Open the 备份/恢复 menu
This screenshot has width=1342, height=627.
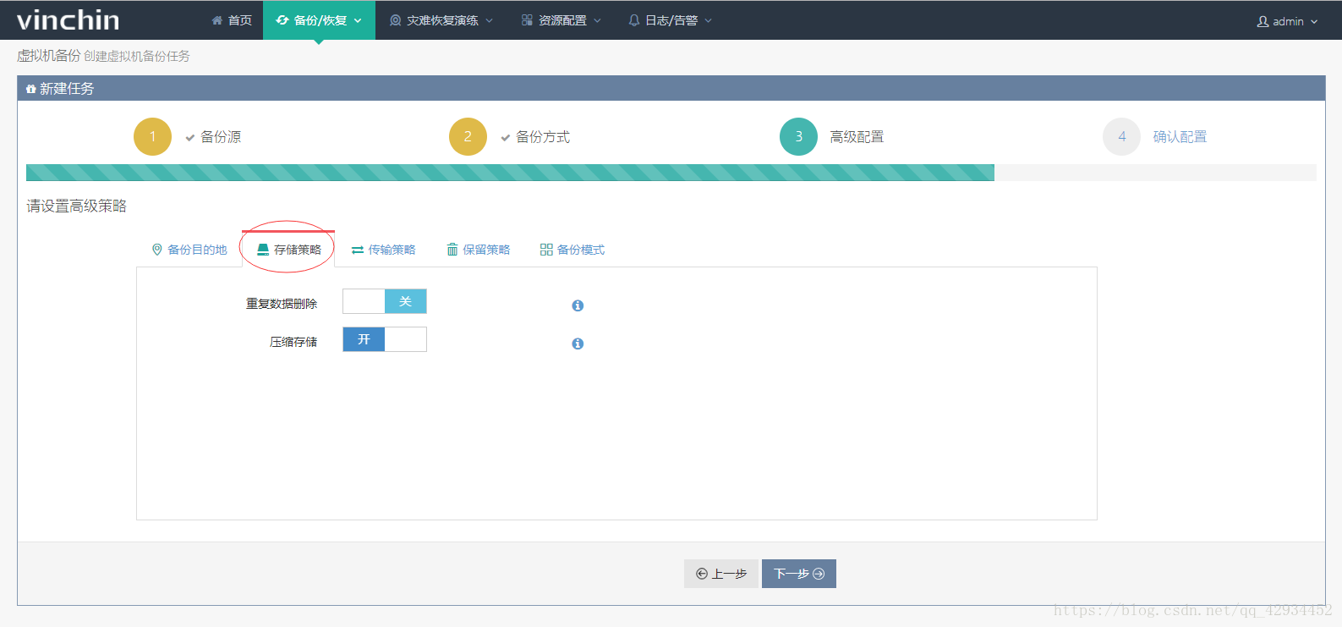(319, 20)
